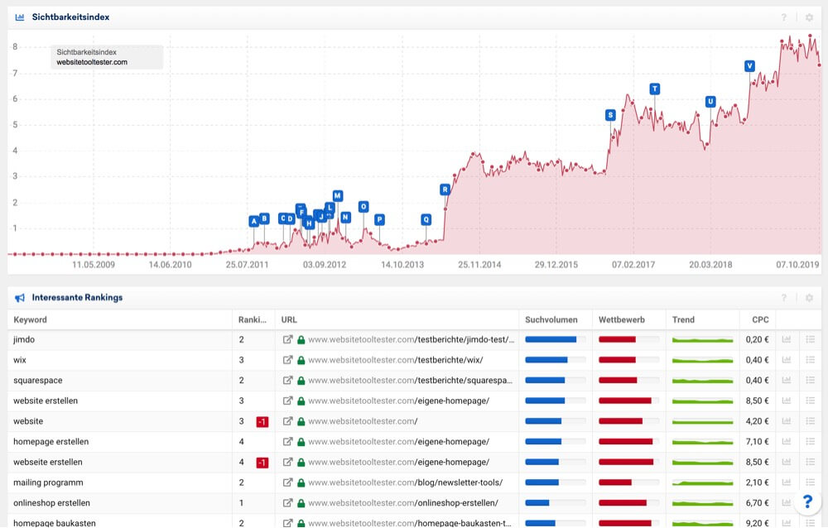
Task: Open external link icon for jimdo row
Action: click(x=287, y=339)
